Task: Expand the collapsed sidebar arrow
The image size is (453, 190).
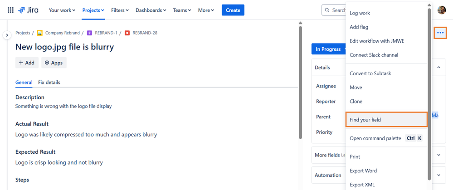Action: [7, 35]
